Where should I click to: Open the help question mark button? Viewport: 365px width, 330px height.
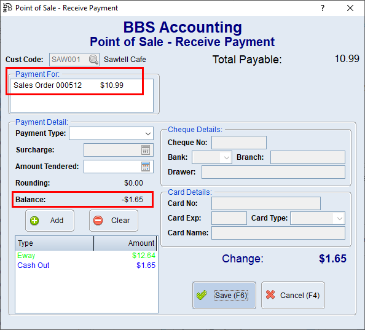coord(323,8)
